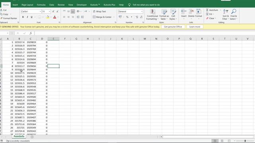Open Font group dialog launcher
The height and width of the screenshot is (143, 255).
click(59, 22)
